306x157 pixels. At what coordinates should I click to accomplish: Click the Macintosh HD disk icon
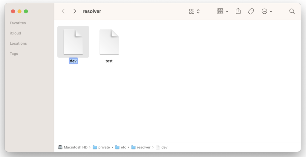click(x=60, y=147)
